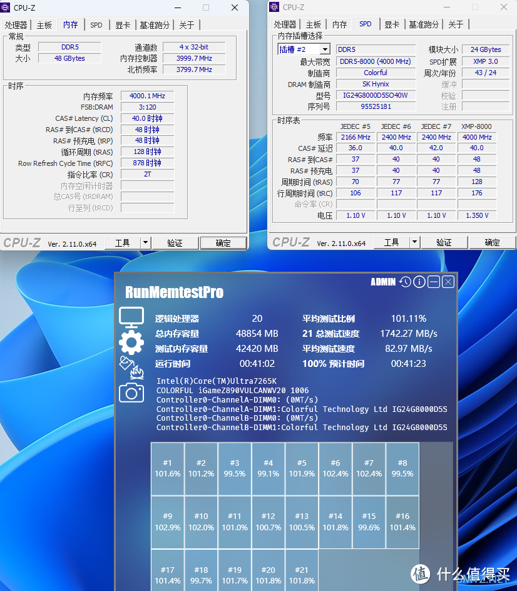
Task: Click the 1742.27 MB/s total test speed value
Action: 409,334
